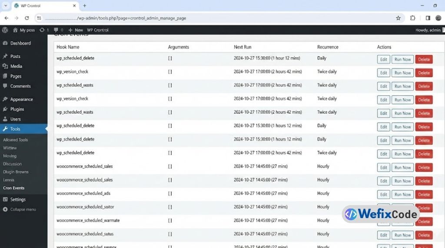Viewport: 445px width, 248px height.
Task: Delete the woocommerce_scheduled_ads event
Action: pyautogui.click(x=424, y=195)
